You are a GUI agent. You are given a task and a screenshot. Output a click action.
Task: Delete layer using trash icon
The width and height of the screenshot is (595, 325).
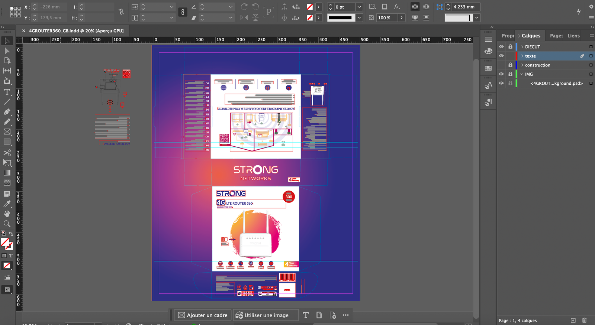(584, 320)
